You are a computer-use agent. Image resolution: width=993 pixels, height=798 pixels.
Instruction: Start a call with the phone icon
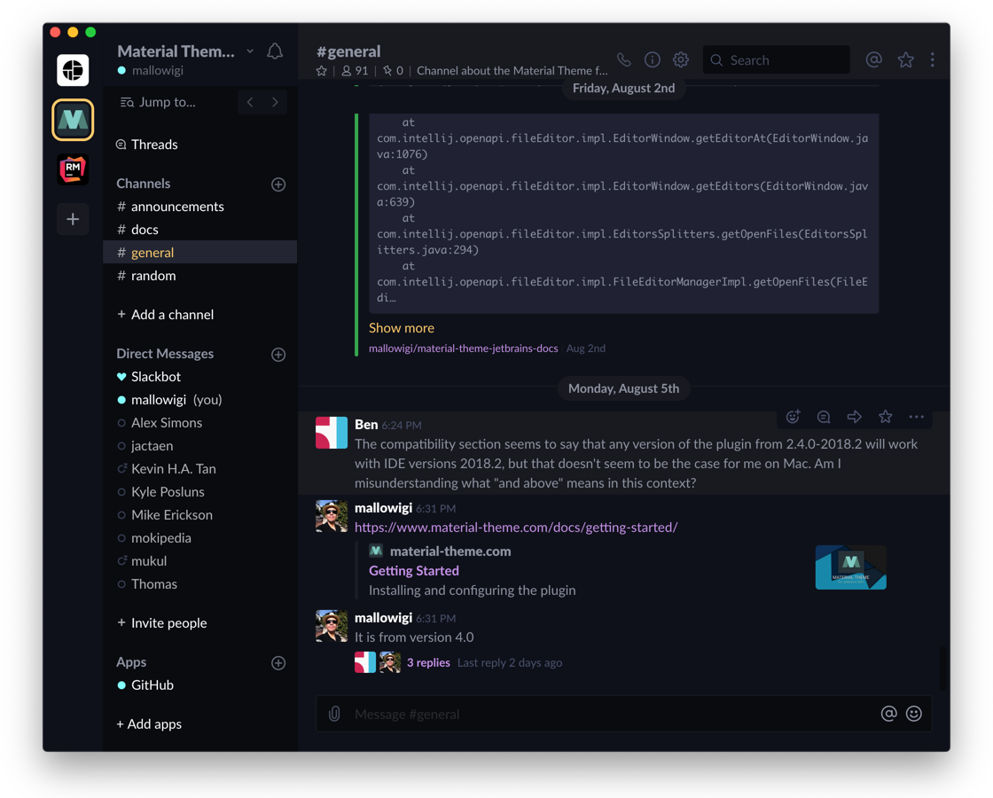624,59
